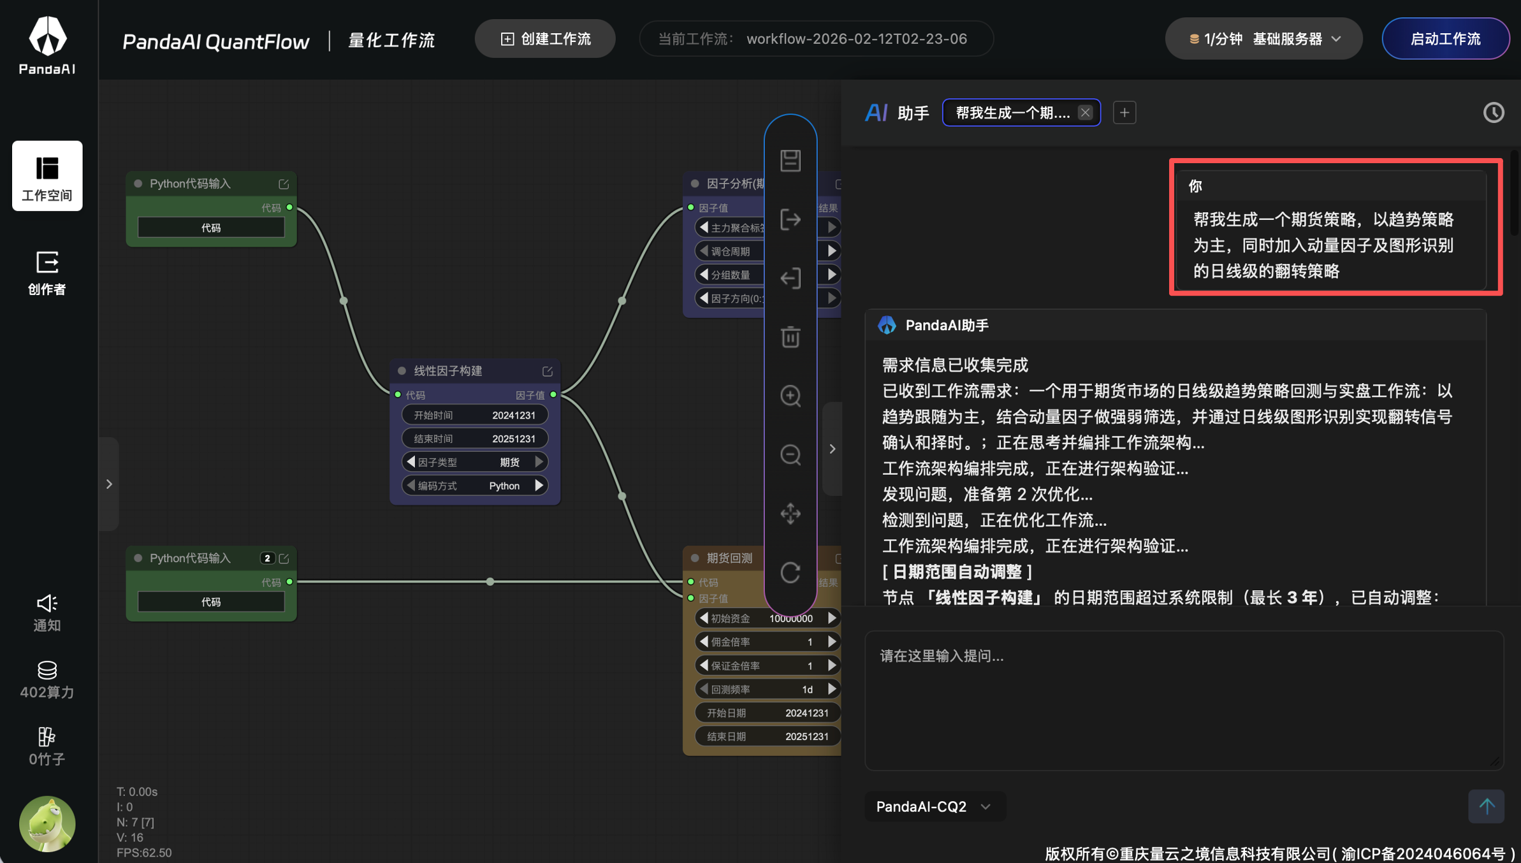Close the 帮我生成一个期... conversation tab
Image resolution: width=1521 pixels, height=863 pixels.
coord(1085,113)
